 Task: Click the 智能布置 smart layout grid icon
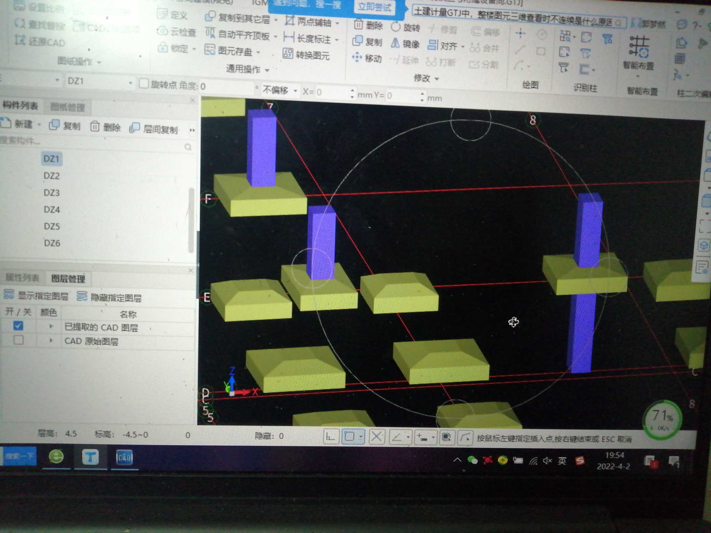tap(639, 46)
